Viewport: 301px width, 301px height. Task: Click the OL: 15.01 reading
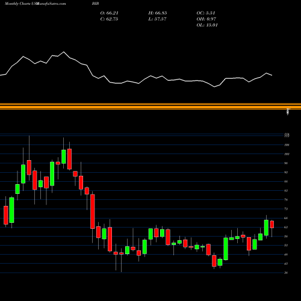point(207,25)
